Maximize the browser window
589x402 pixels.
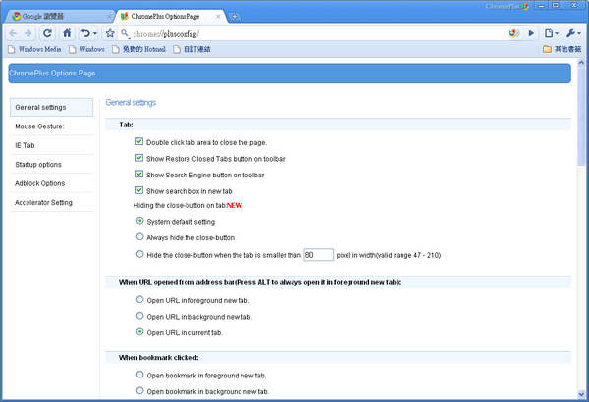pyautogui.click(x=556, y=6)
